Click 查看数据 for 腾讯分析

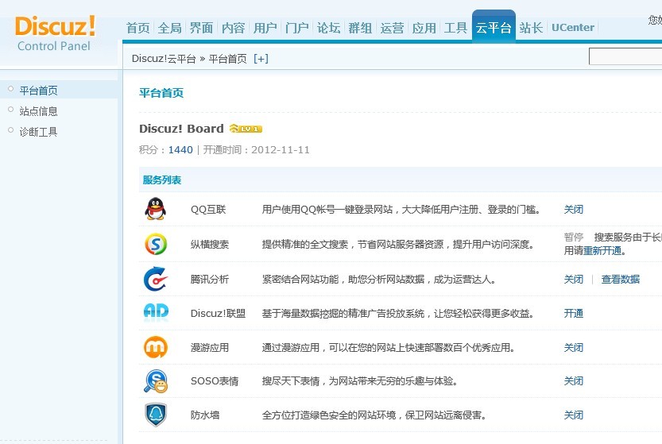click(x=620, y=279)
